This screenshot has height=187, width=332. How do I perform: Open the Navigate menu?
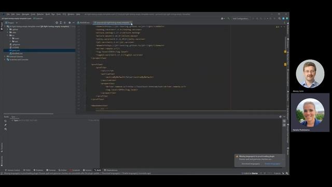point(25,14)
